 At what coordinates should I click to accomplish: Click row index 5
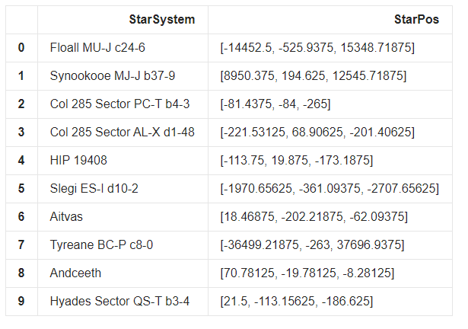point(21,189)
